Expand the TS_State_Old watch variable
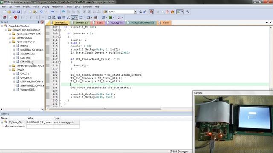 2,122
